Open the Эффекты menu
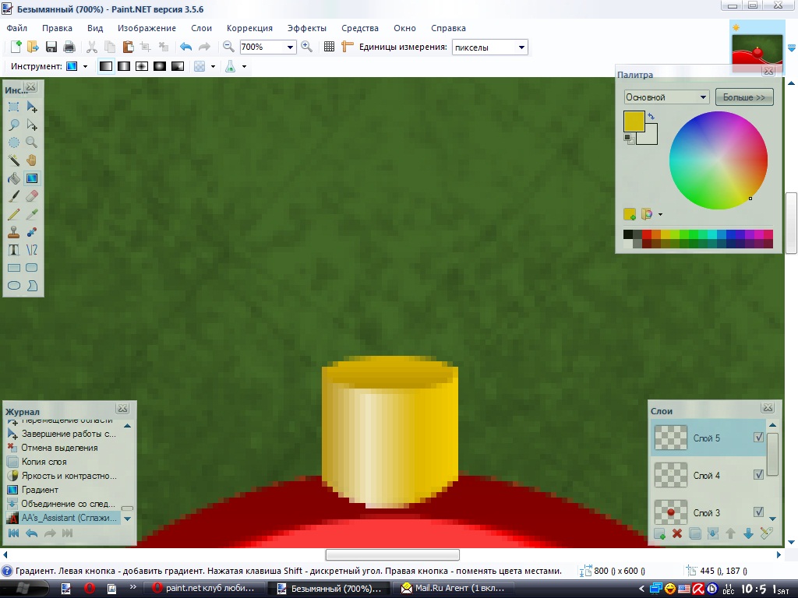798x598 pixels. point(307,28)
